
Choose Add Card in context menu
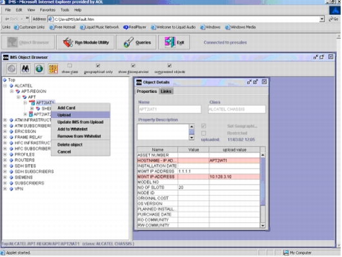point(80,108)
